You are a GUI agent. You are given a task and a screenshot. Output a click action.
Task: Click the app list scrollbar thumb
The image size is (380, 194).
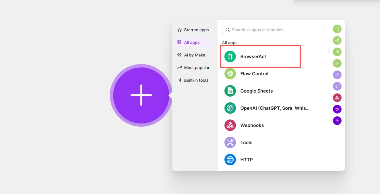point(329,50)
